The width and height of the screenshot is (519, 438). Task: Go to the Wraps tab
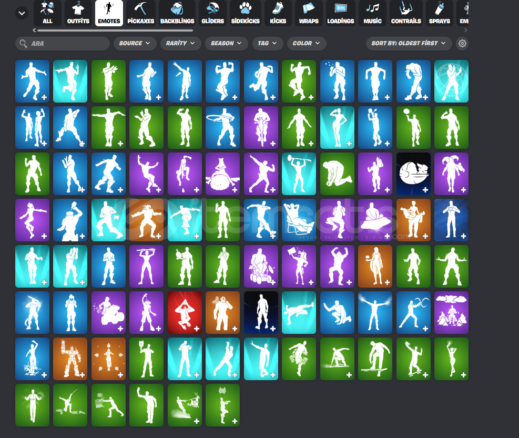[x=309, y=13]
